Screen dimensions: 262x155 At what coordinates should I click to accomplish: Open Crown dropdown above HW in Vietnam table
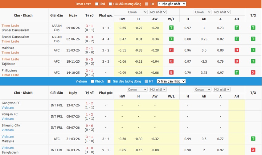pos(137,89)
